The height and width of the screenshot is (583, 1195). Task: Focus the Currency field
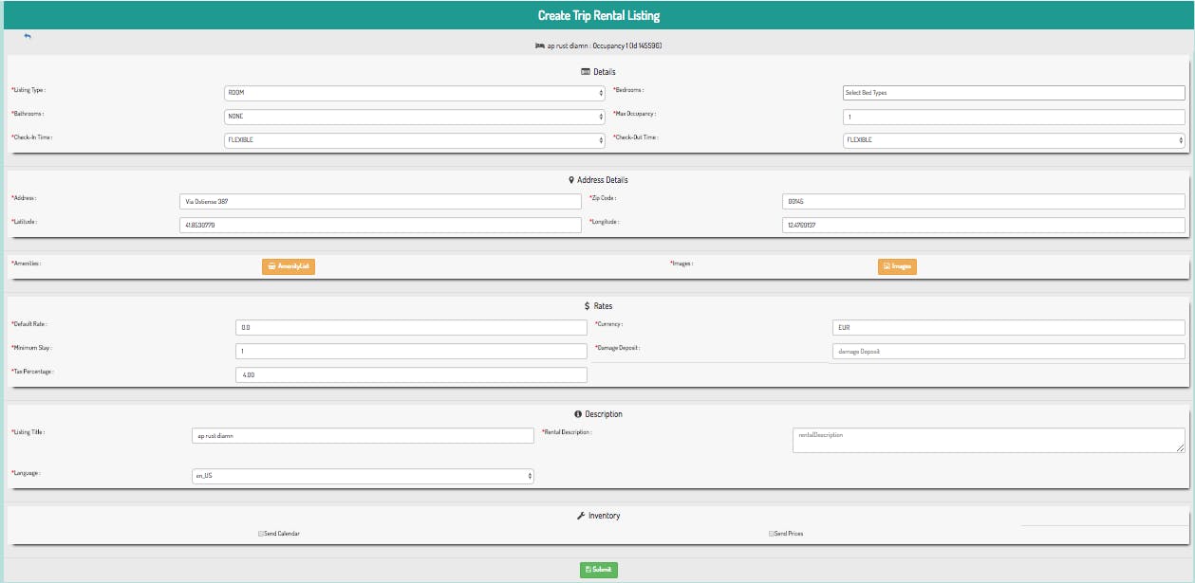pos(1008,327)
